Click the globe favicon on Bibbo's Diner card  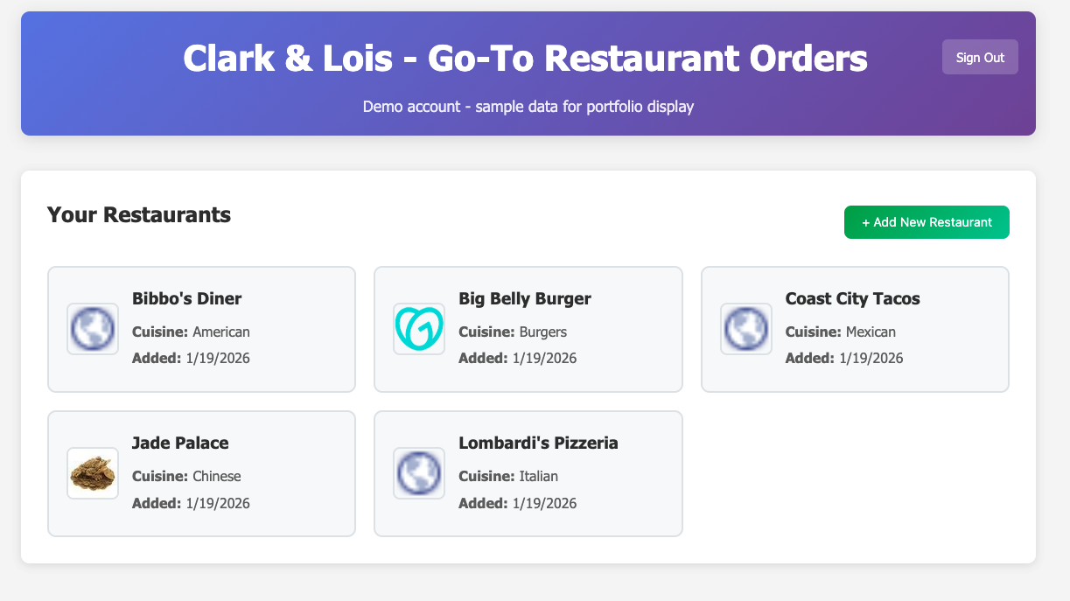tap(93, 329)
